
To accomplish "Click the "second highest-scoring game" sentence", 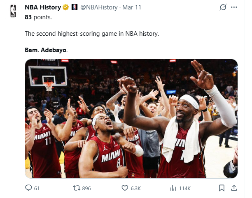I will (92, 33).
